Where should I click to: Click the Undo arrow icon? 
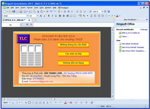51,12
